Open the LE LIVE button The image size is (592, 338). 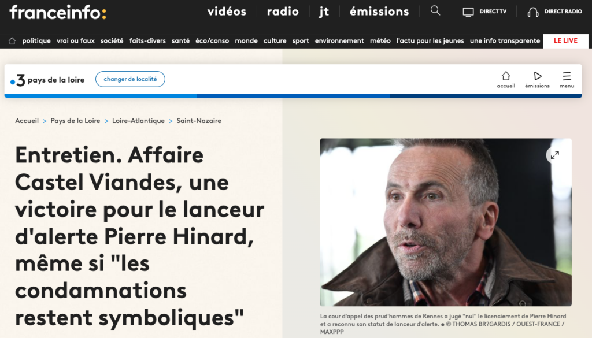[x=565, y=41]
